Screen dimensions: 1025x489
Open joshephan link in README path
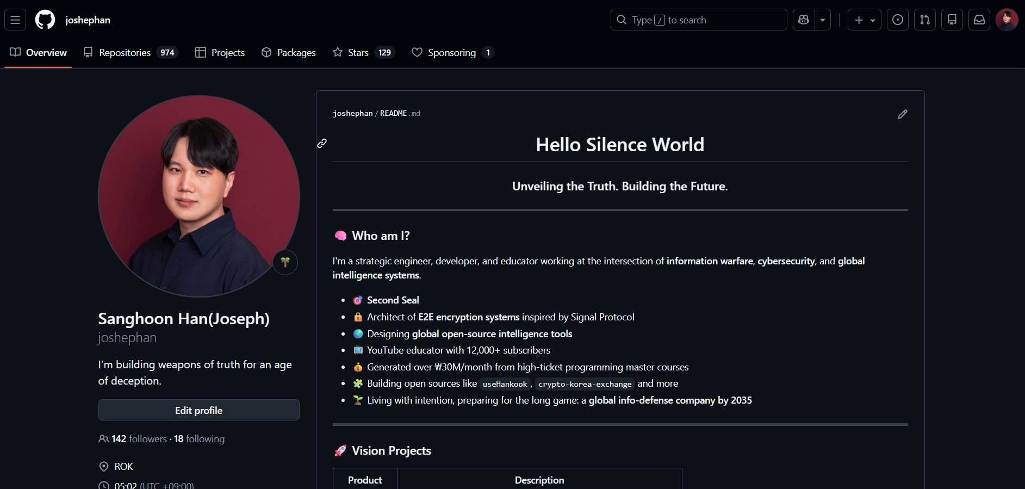point(353,114)
